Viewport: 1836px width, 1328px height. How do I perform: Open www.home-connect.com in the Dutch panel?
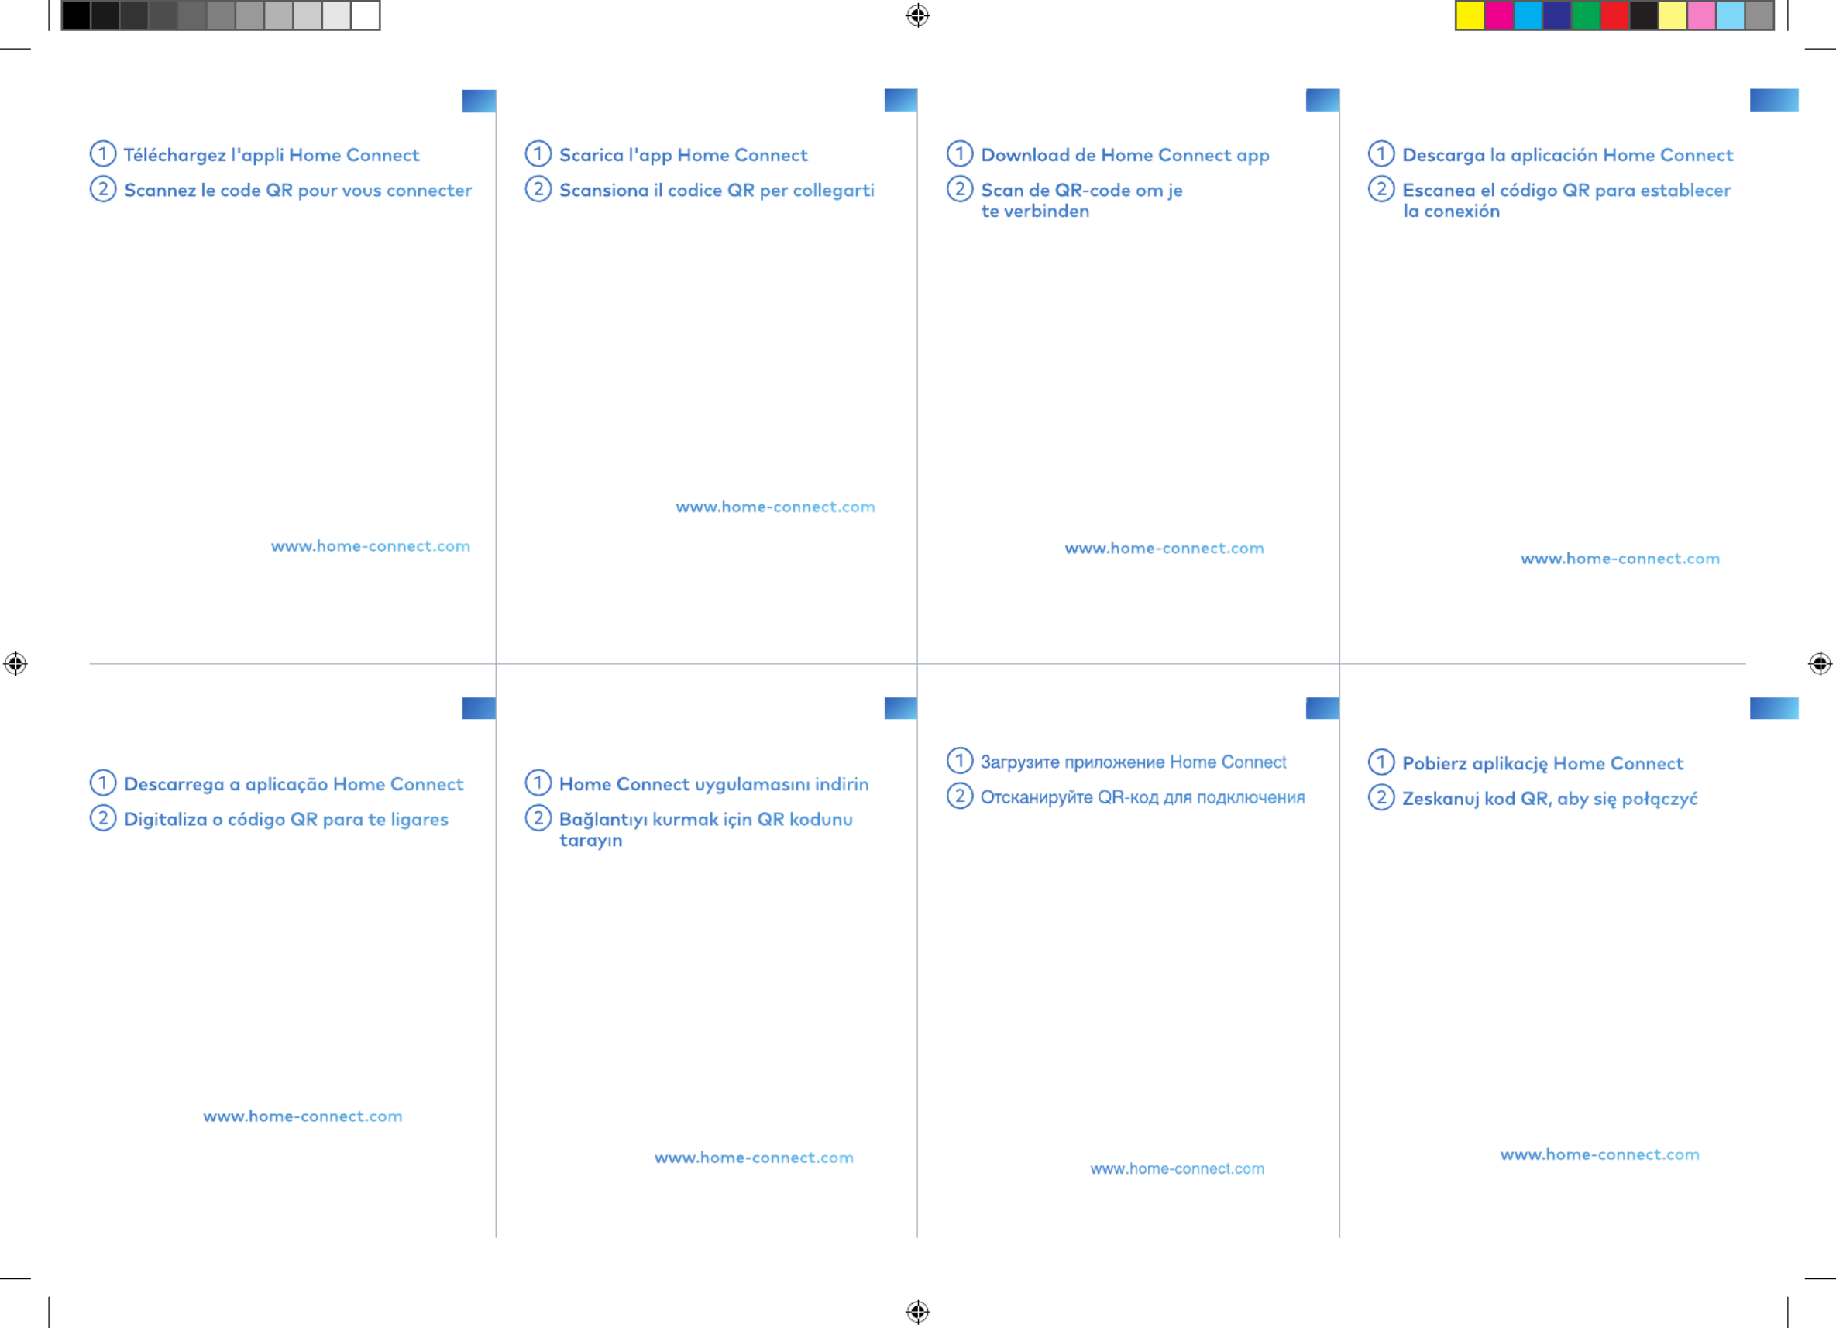click(1164, 549)
